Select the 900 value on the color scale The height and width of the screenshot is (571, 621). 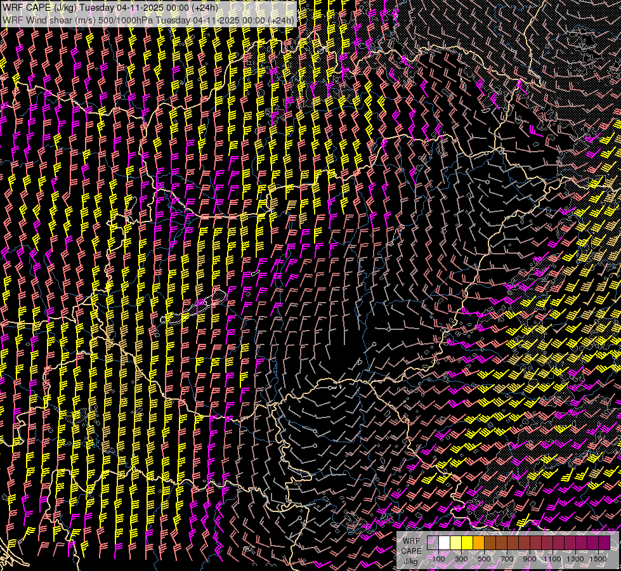click(530, 559)
